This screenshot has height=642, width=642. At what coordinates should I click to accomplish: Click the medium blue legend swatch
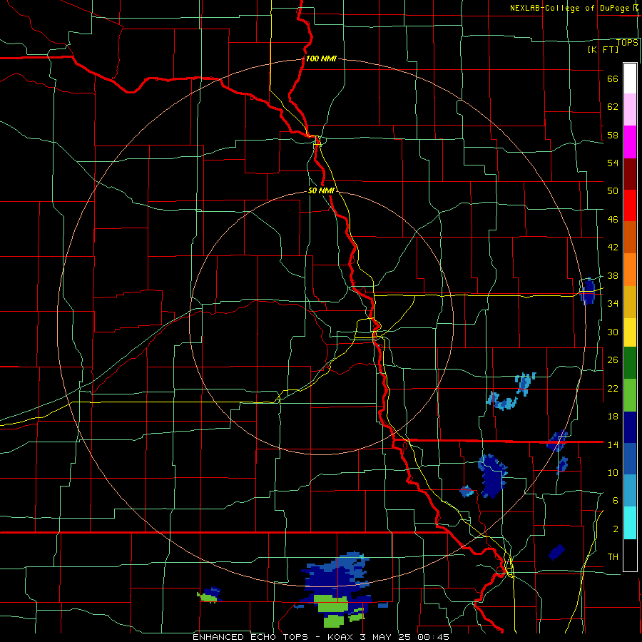point(630,459)
